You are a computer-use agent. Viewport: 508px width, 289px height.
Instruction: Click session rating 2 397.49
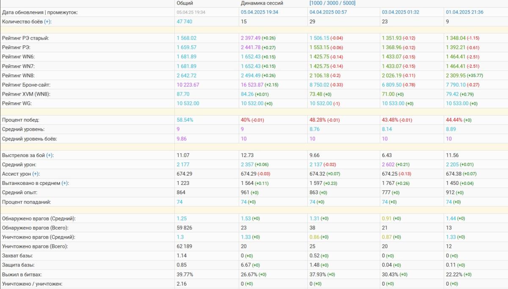click(x=251, y=38)
